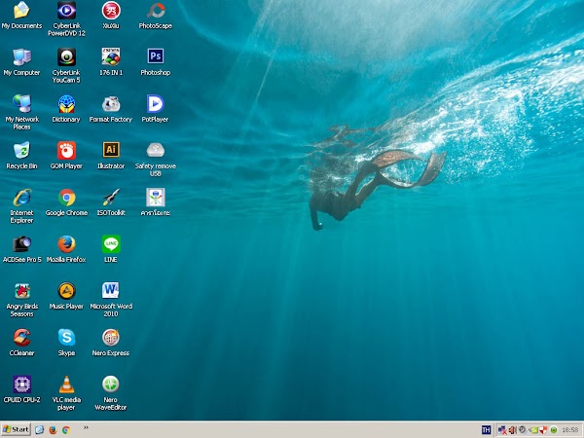Launch Firefox from Quick Launch bar

click(x=53, y=430)
